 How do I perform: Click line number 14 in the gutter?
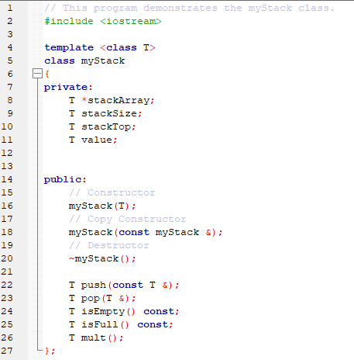pos(7,179)
